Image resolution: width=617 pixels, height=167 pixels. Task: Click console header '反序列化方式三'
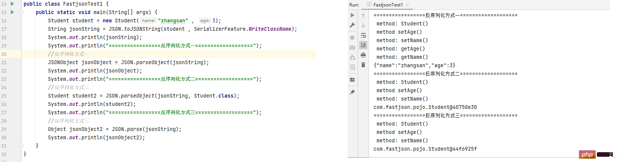[x=443, y=115]
